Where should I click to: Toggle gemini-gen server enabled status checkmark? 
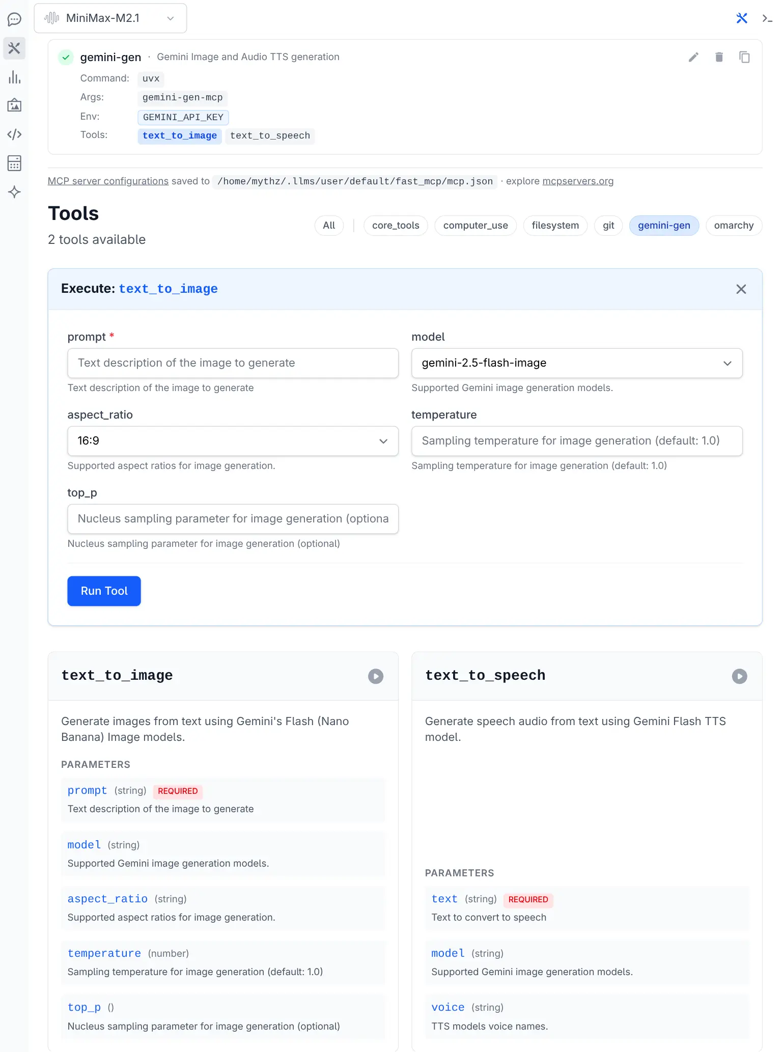tap(66, 57)
